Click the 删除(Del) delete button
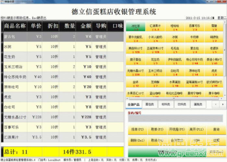 coord(137,140)
